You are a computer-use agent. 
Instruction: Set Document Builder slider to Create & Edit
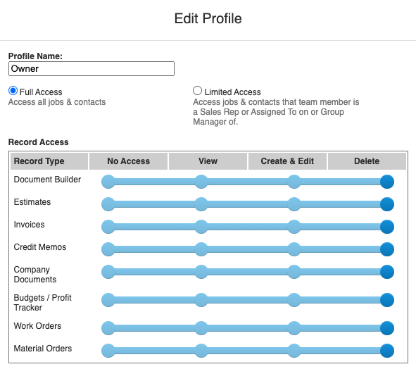click(x=294, y=182)
